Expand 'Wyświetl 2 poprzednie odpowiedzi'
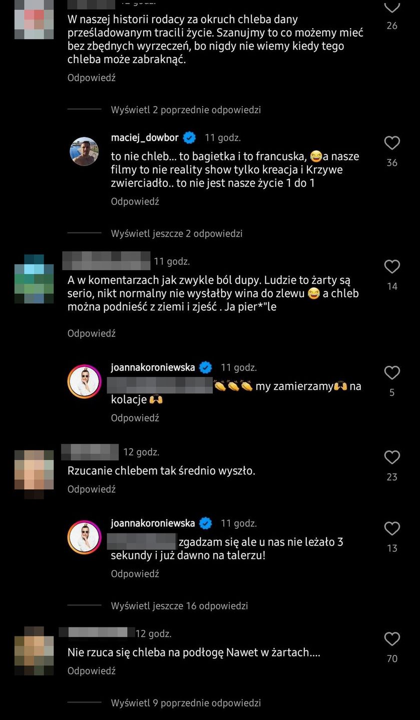Viewport: 420px width, 720px height. (x=186, y=110)
